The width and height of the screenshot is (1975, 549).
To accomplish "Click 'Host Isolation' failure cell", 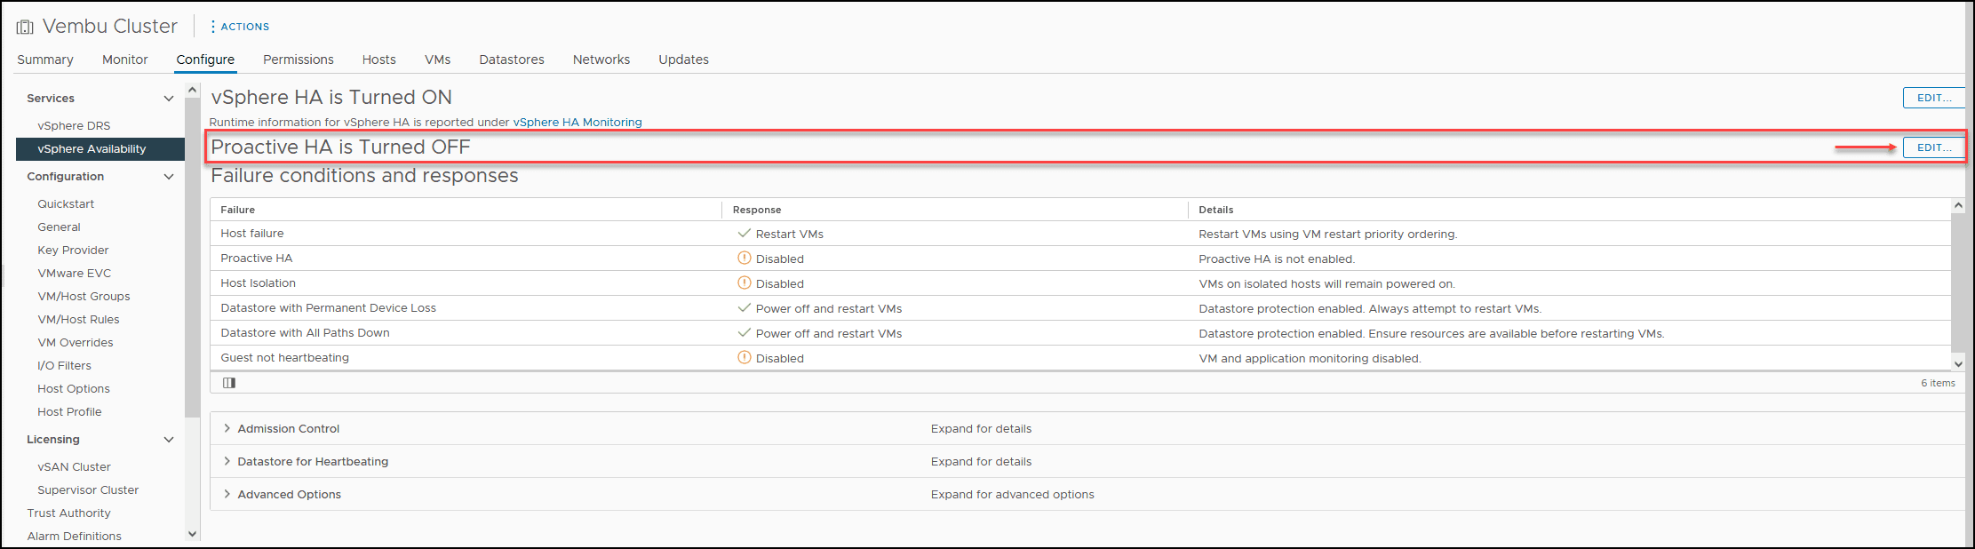I will 259,283.
